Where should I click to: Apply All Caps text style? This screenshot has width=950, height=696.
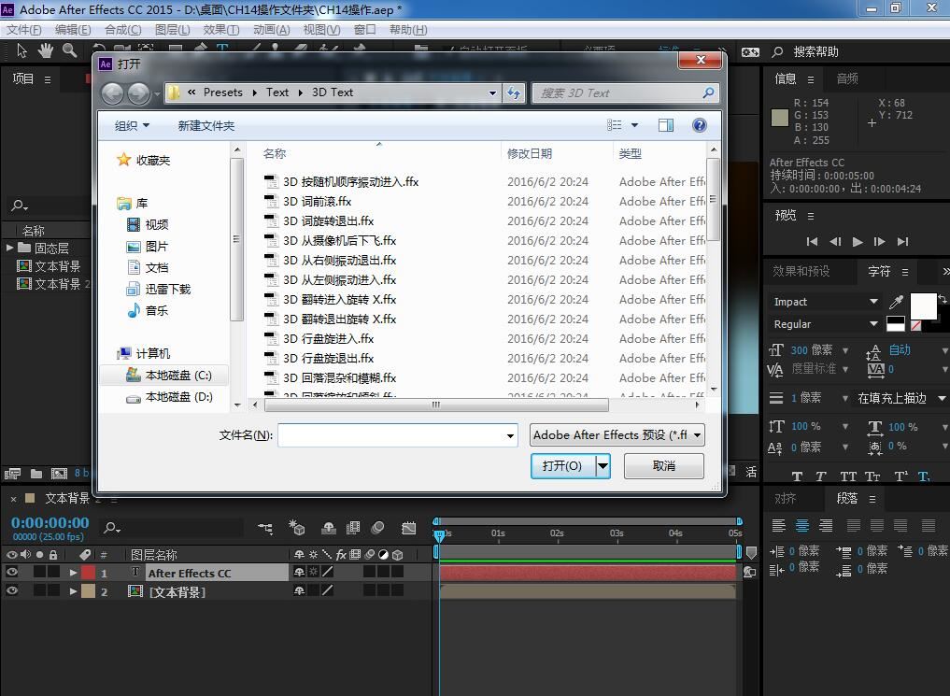pos(848,476)
